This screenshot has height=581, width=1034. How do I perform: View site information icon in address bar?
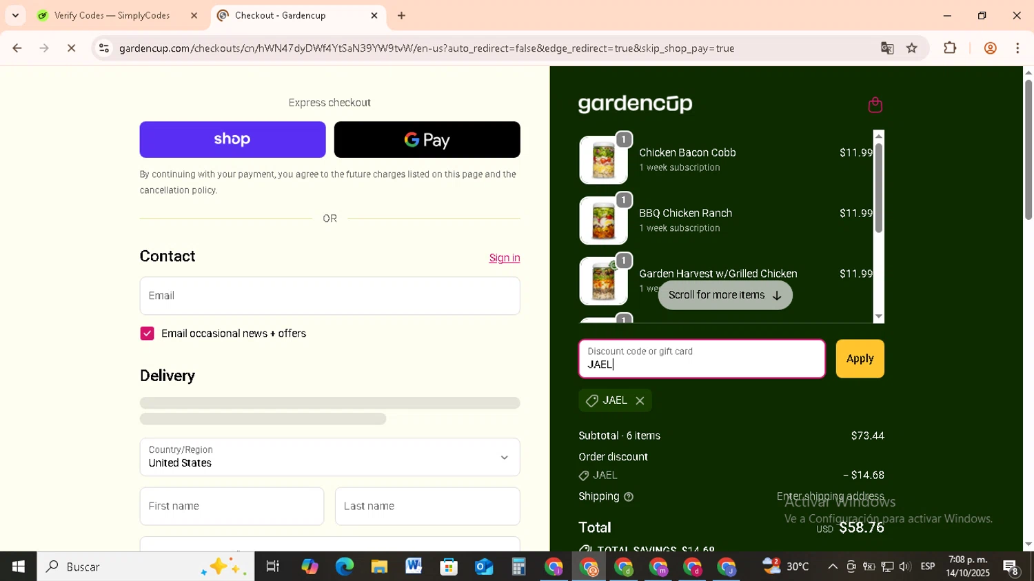104,48
